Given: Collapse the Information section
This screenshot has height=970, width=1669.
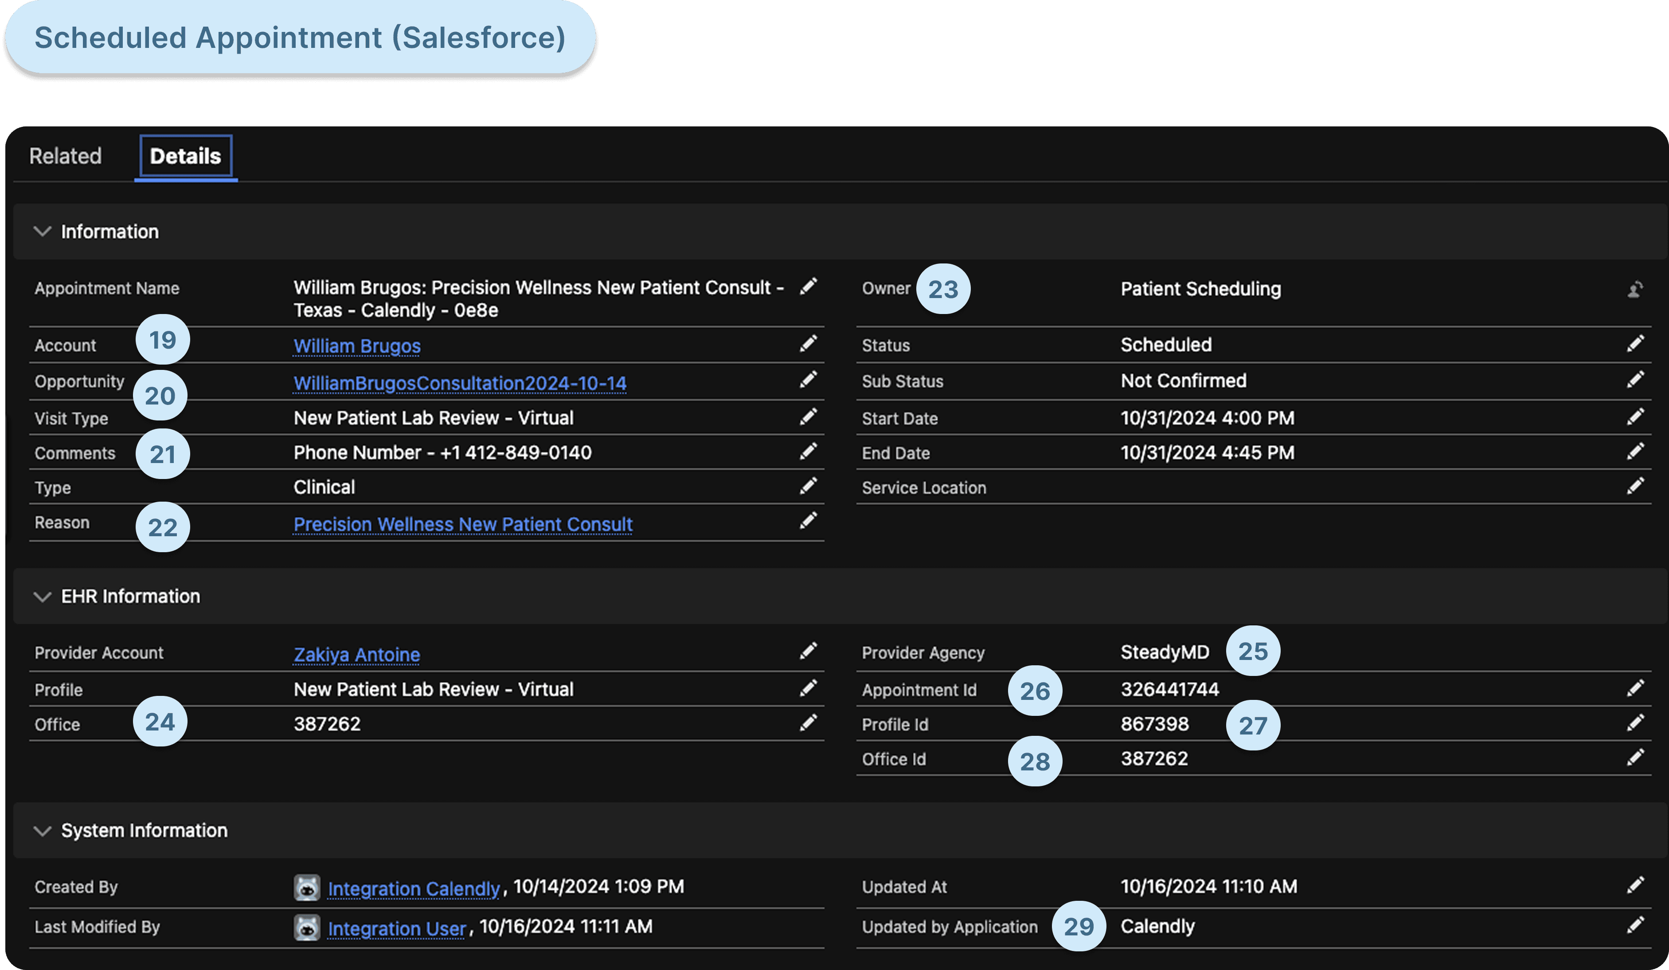Looking at the screenshot, I should [43, 231].
